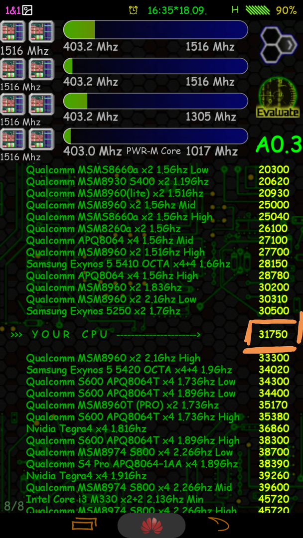303x538 pixels.
Task: Tap the 403.0 Mhz minimum frequency value
Action: click(x=92, y=151)
